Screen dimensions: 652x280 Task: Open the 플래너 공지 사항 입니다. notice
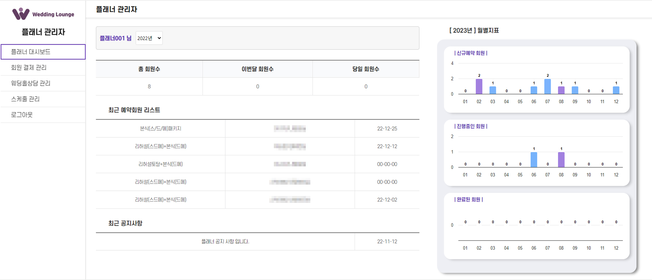point(225,242)
